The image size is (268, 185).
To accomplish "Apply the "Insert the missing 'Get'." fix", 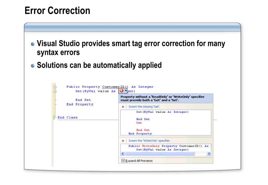I will pos(144,107).
